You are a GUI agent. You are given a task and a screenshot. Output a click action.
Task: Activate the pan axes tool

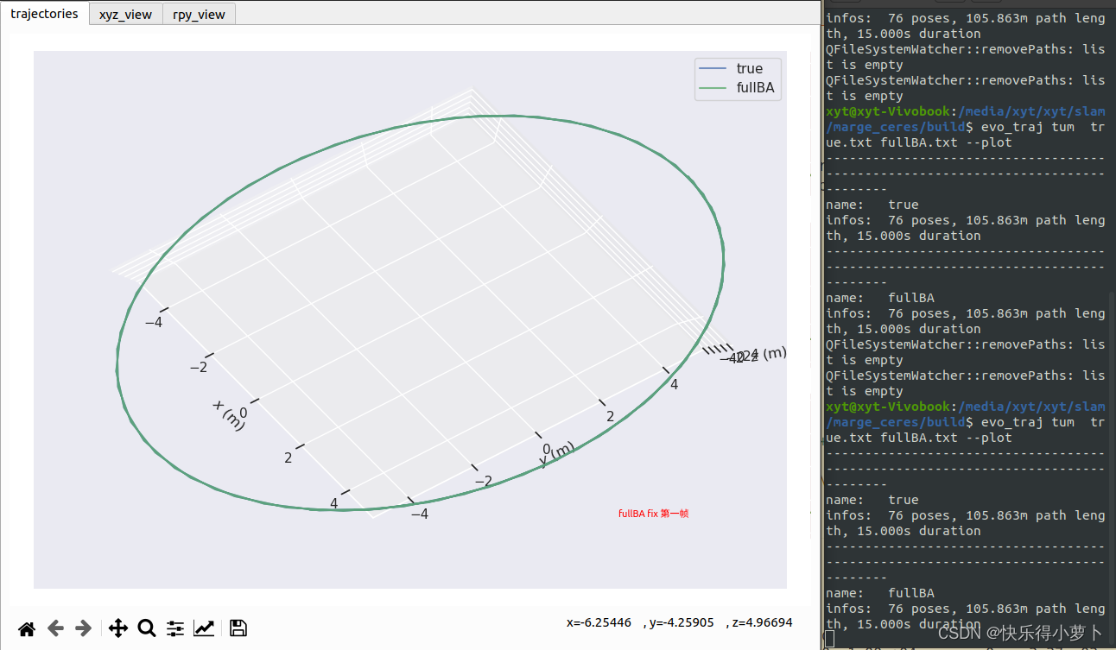click(x=118, y=628)
